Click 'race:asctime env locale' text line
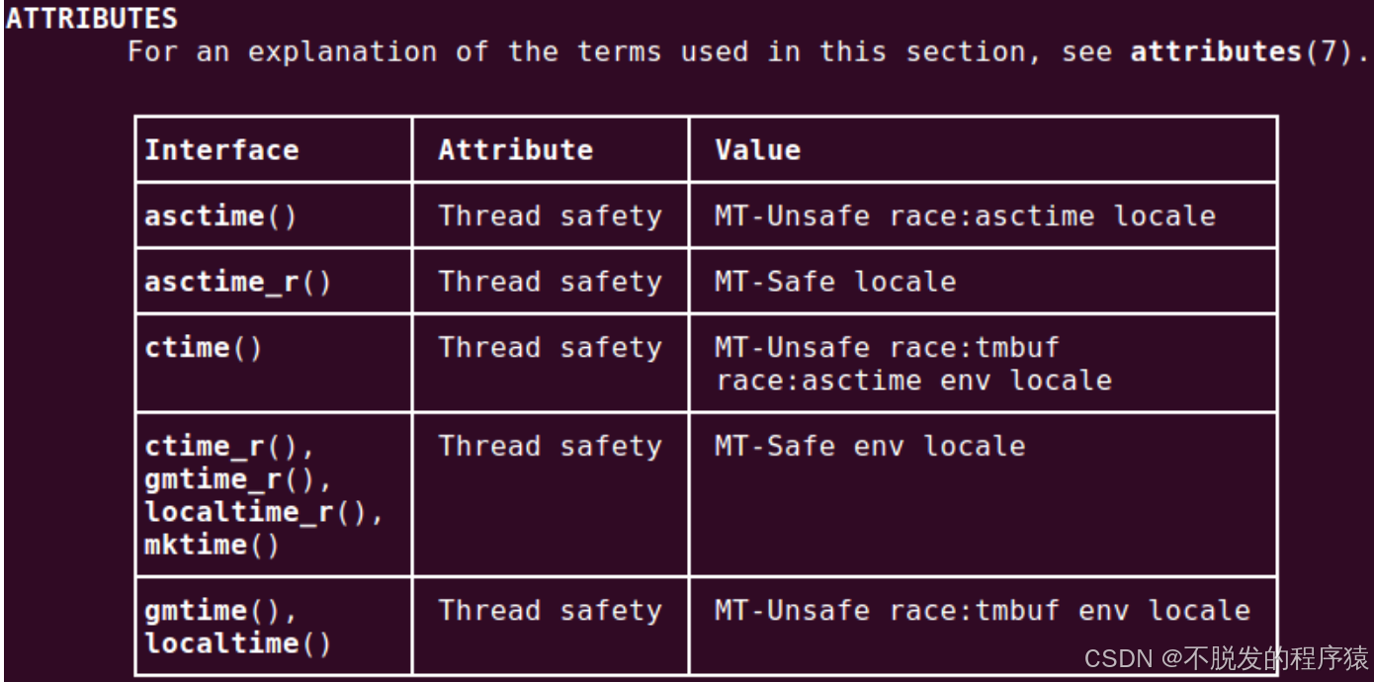Screen dimensions: 1374x682 click(913, 381)
